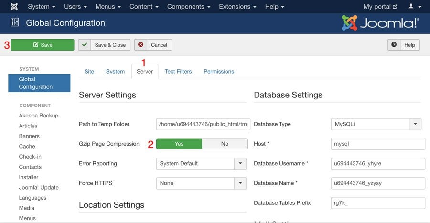Open the Users menu
Screen dimensions: 430x223
tap(75, 7)
